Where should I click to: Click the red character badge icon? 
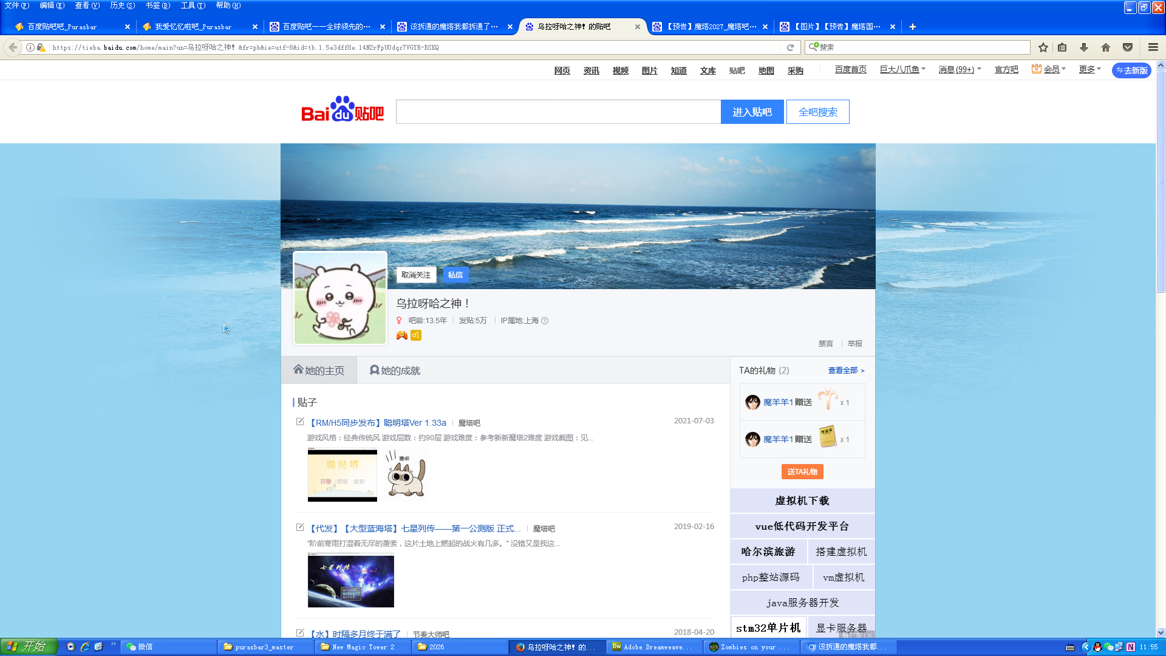point(402,335)
